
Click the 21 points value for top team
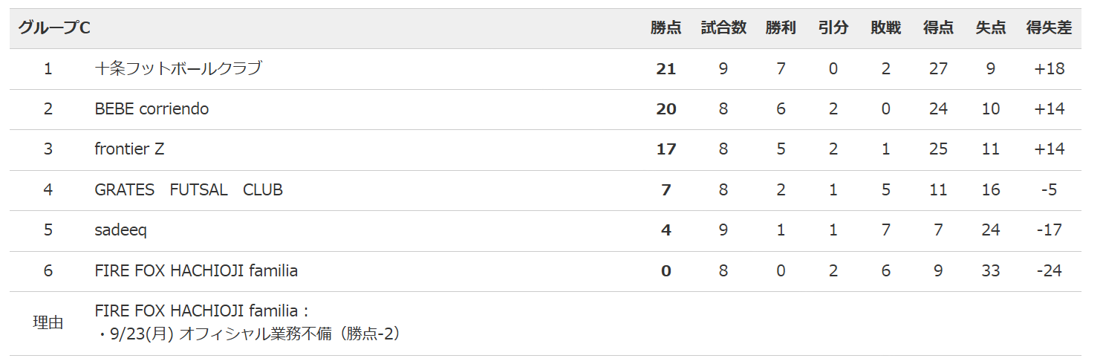666,69
